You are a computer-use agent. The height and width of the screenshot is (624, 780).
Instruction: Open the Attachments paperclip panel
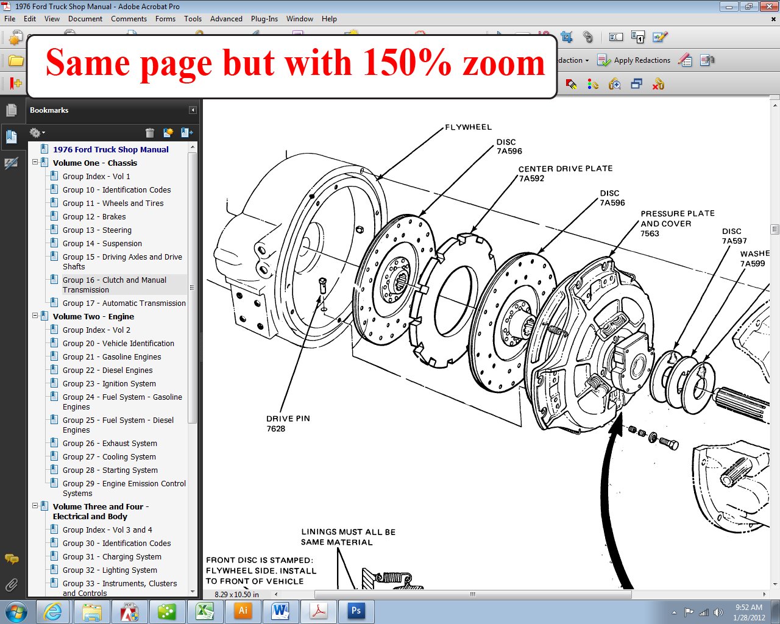pos(11,586)
